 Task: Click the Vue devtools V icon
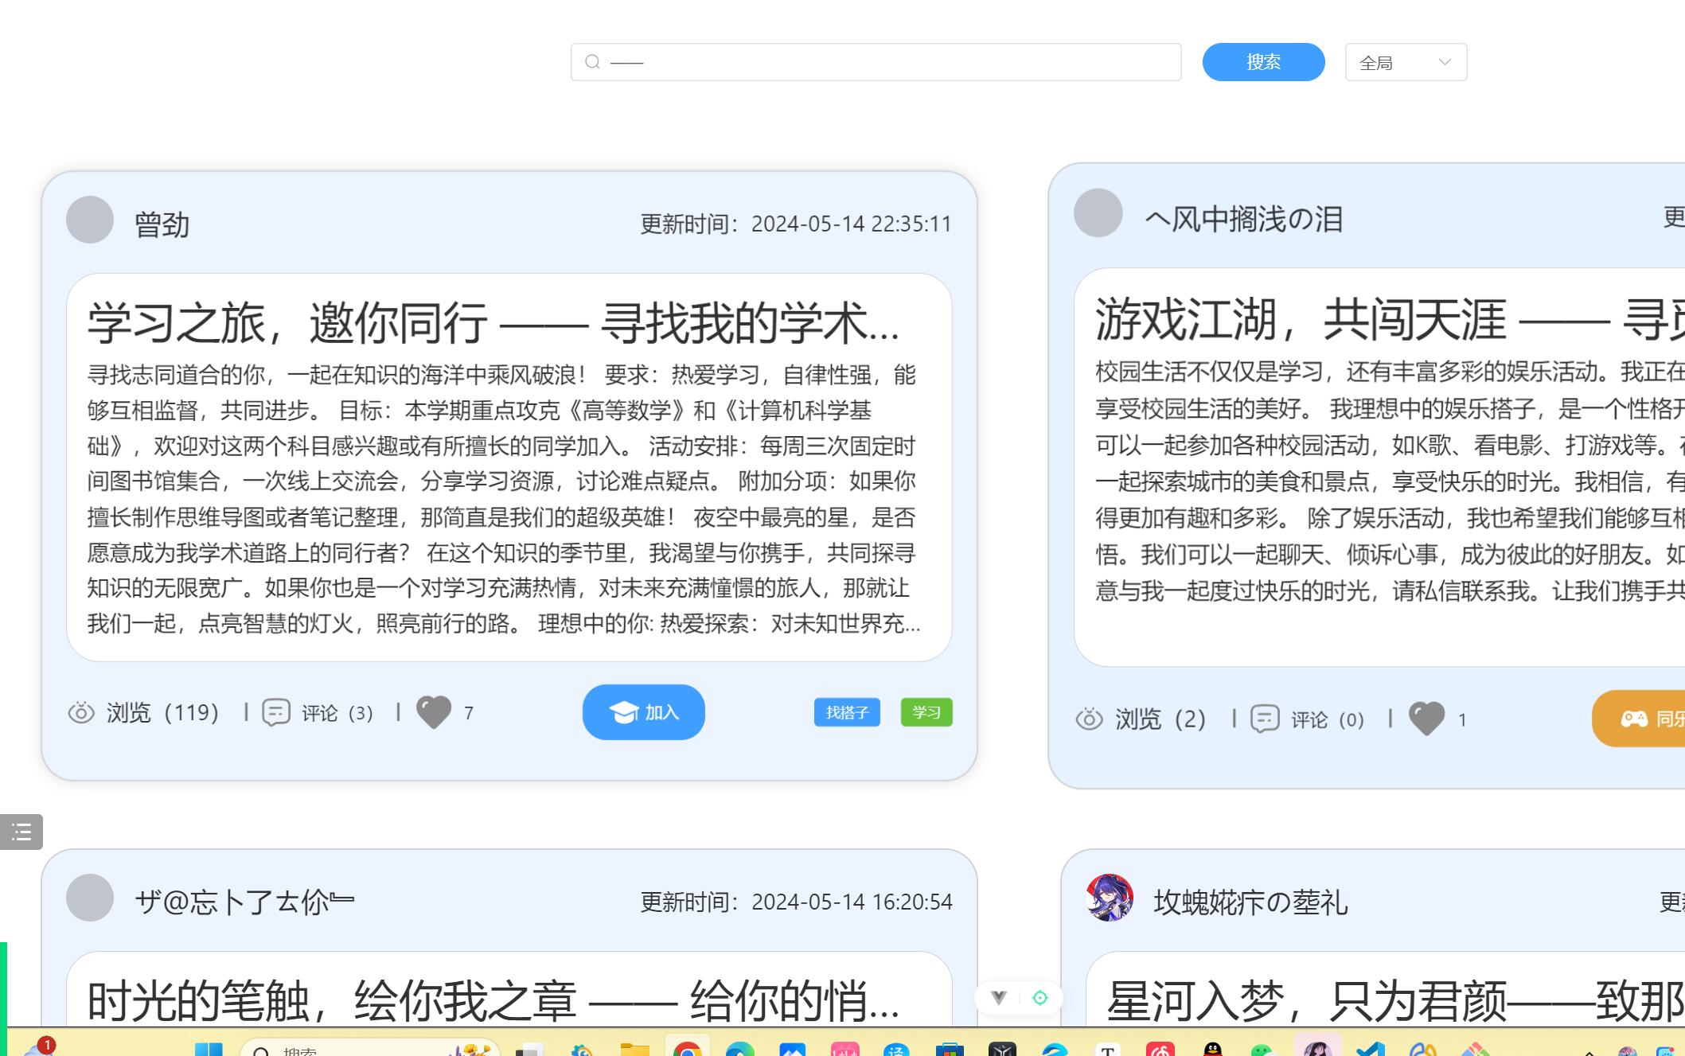point(999,997)
